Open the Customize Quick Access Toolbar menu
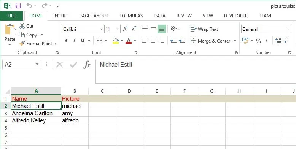This screenshot has height=149, width=296. click(x=57, y=6)
